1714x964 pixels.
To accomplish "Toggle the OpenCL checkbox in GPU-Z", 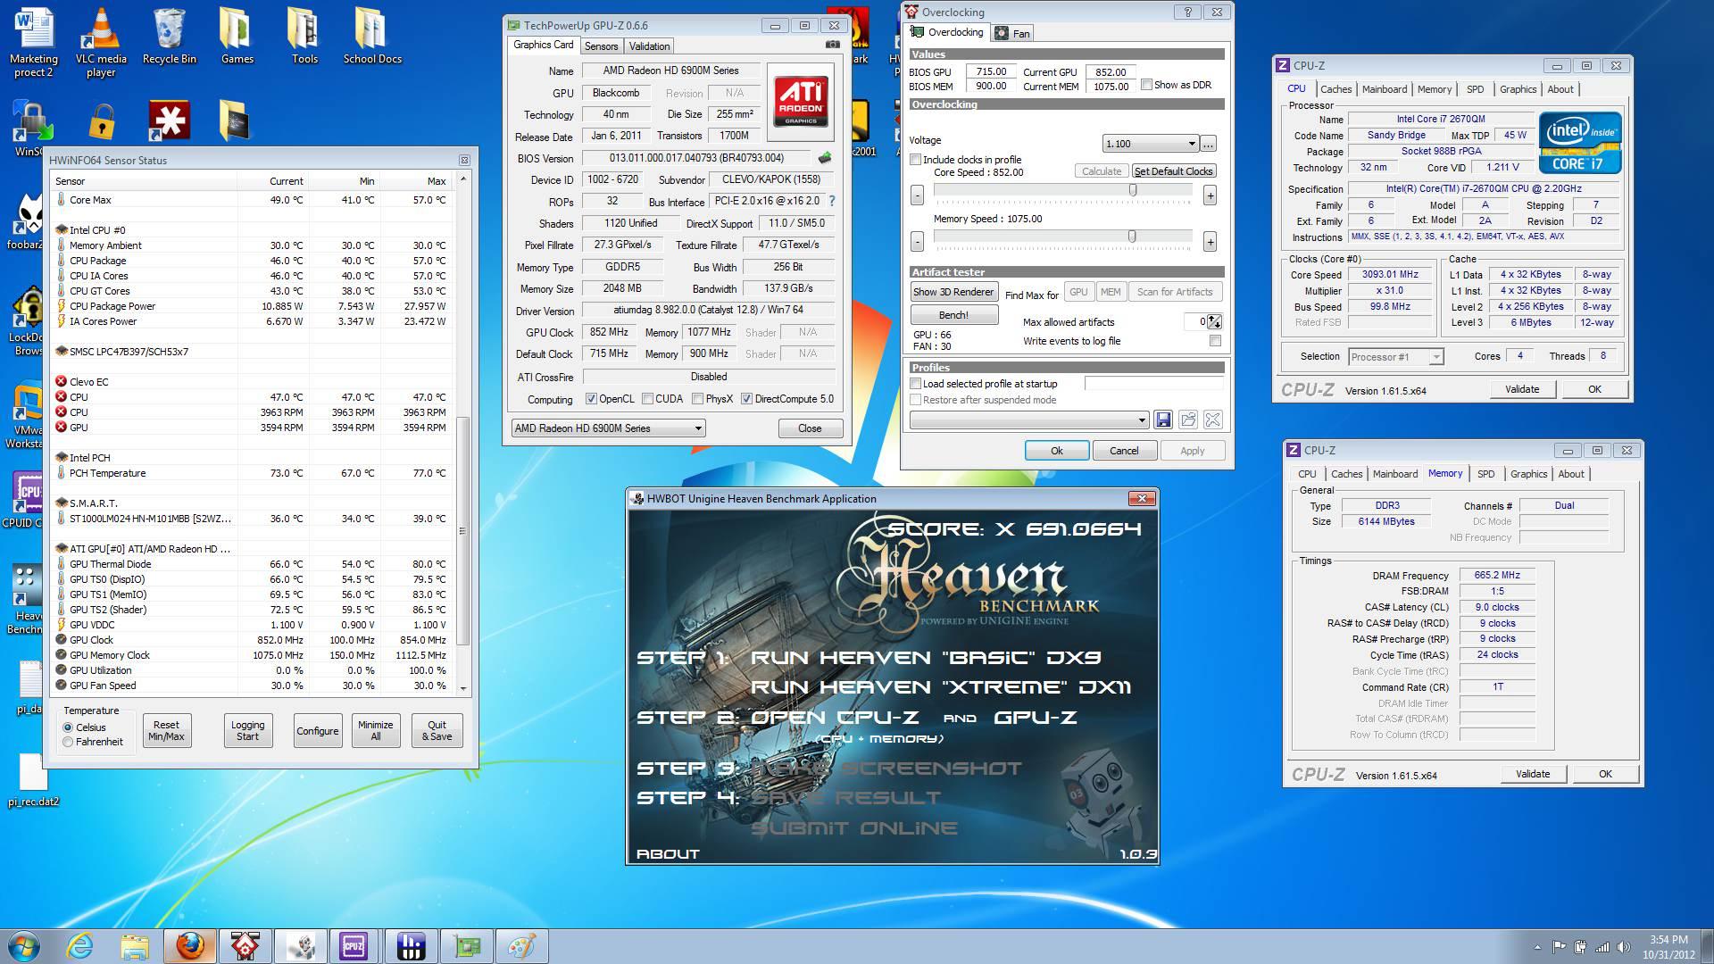I will pyautogui.click(x=591, y=399).
